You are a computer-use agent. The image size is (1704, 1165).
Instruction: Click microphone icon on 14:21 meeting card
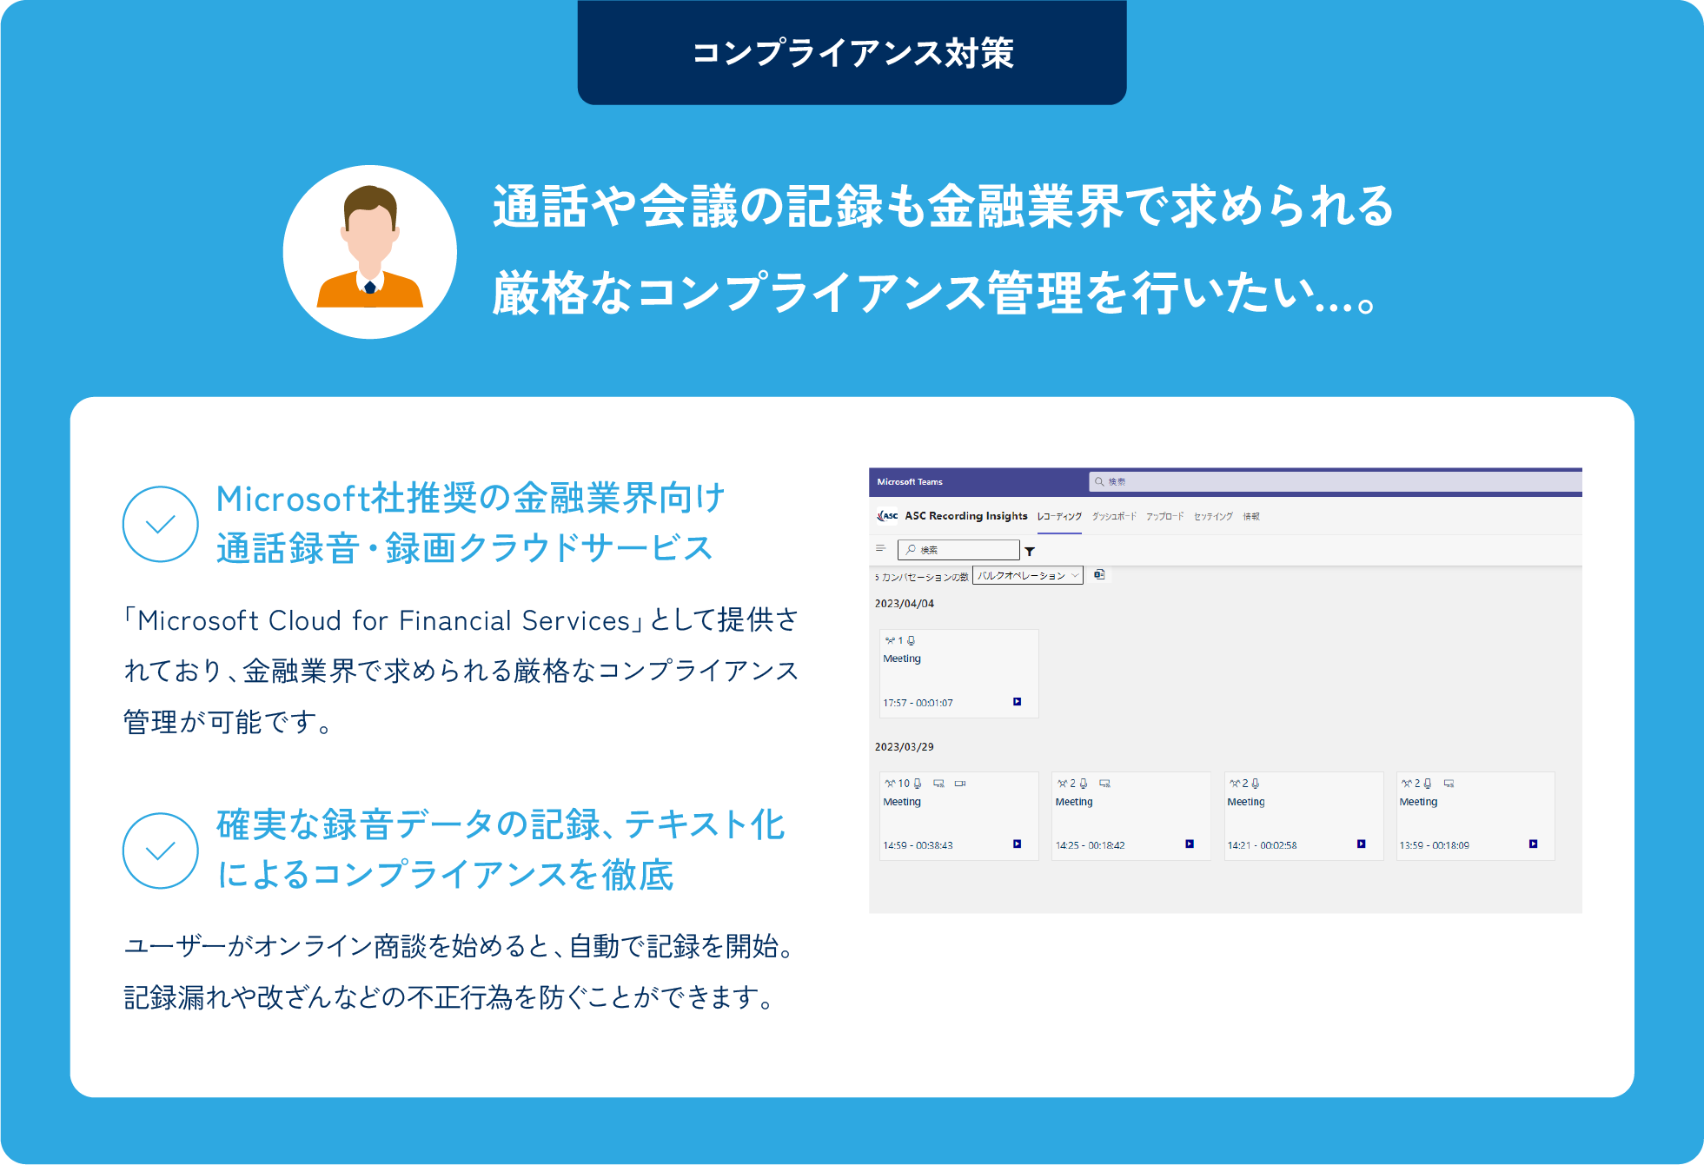[1256, 784]
